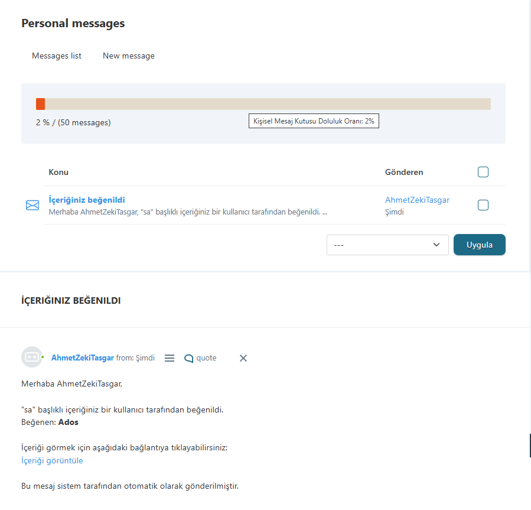531x510 pixels.
Task: Expand the "---" actions dropdown
Action: tap(387, 245)
